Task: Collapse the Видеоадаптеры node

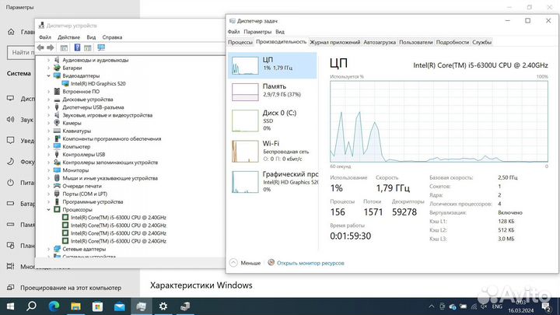Action: coord(48,75)
